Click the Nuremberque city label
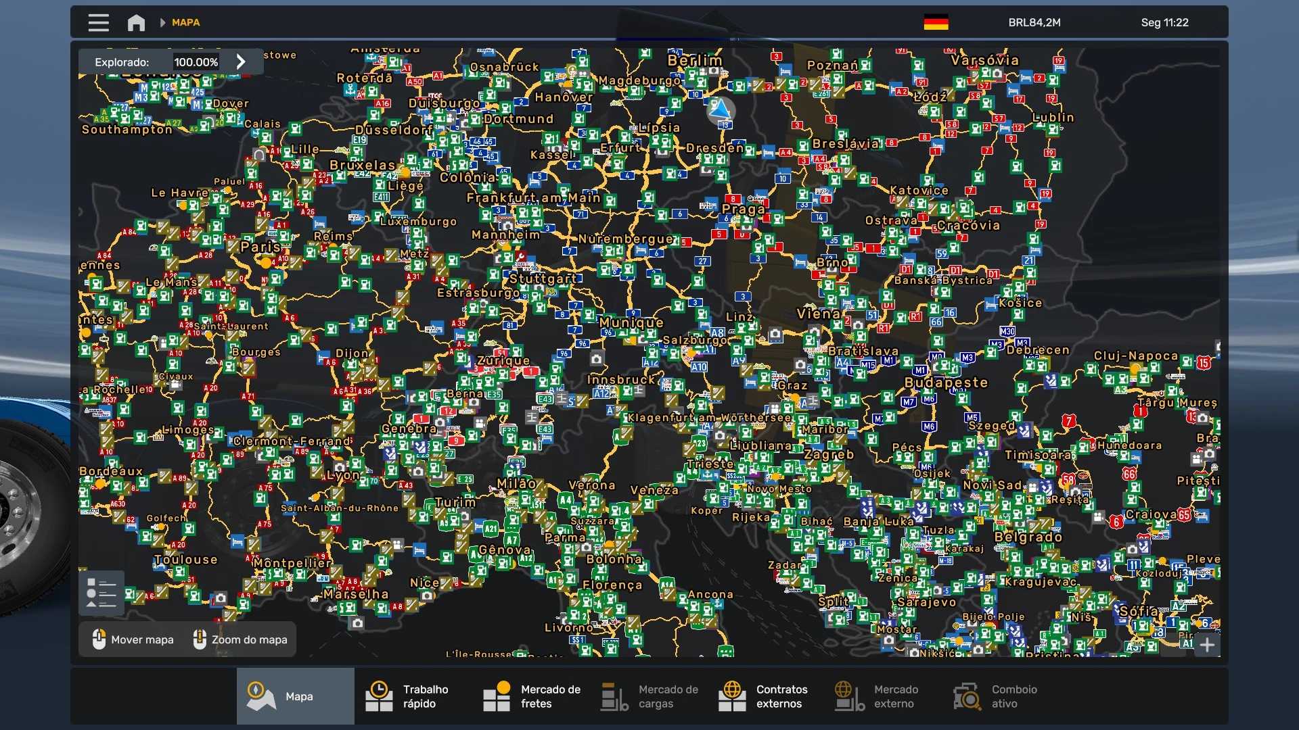 (x=626, y=239)
